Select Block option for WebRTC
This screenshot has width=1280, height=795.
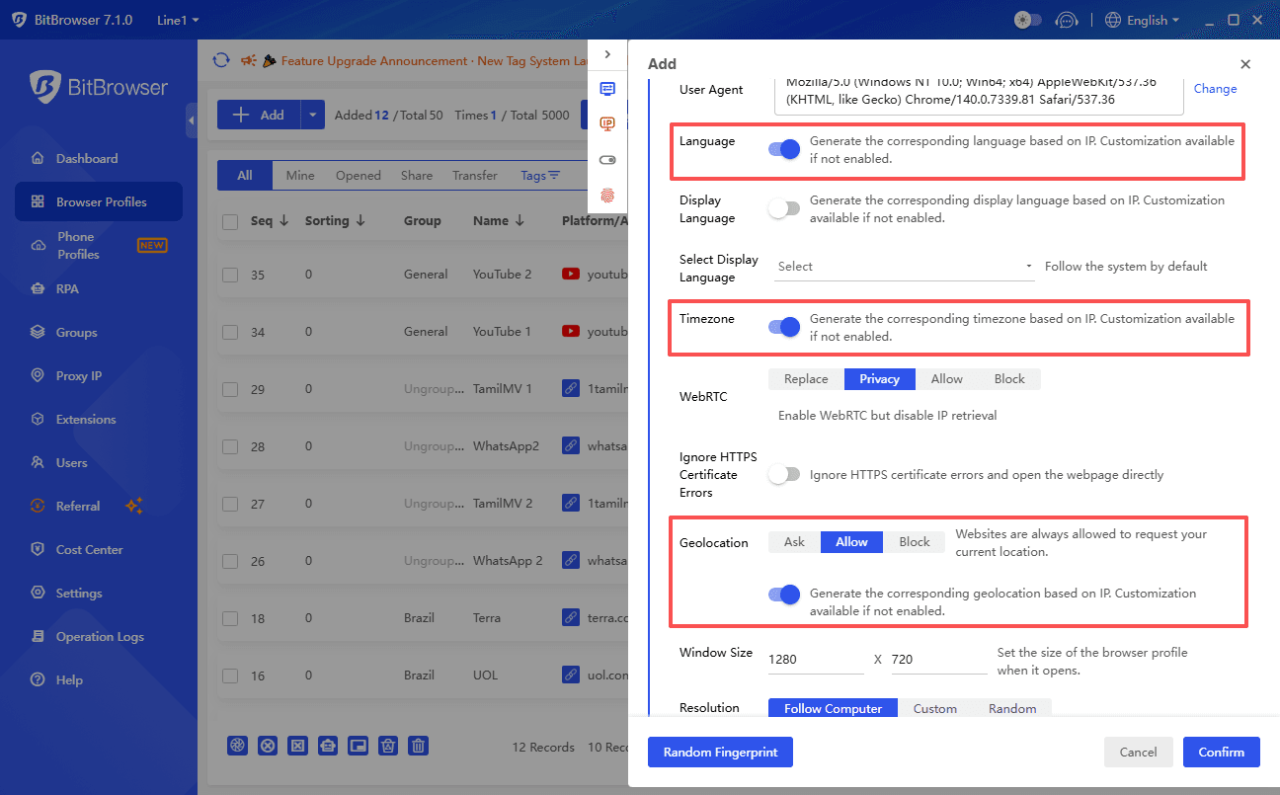(1009, 379)
